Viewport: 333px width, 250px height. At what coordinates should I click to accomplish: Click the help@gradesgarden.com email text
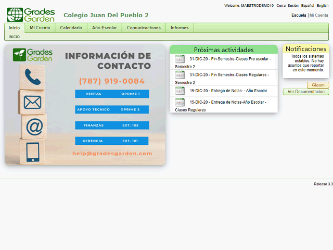pos(112,154)
